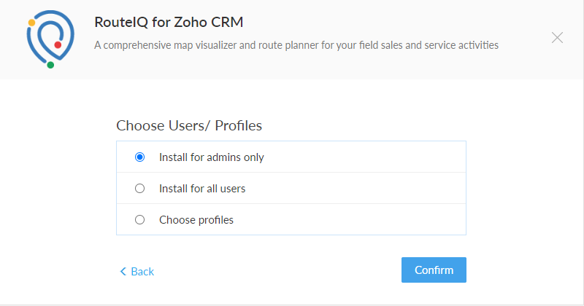
Task: Click the left chevron beside Back
Action: pos(123,272)
